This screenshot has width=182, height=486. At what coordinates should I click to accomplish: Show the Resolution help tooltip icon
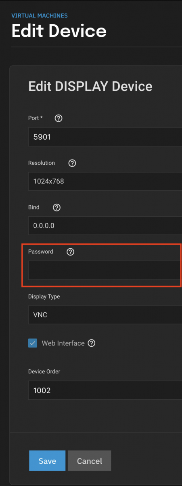tap(72, 163)
